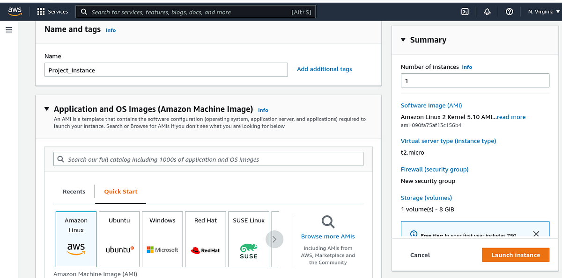This screenshot has width=562, height=278.
Task: Choose the Windows Microsoft AMI
Action: pos(162,239)
